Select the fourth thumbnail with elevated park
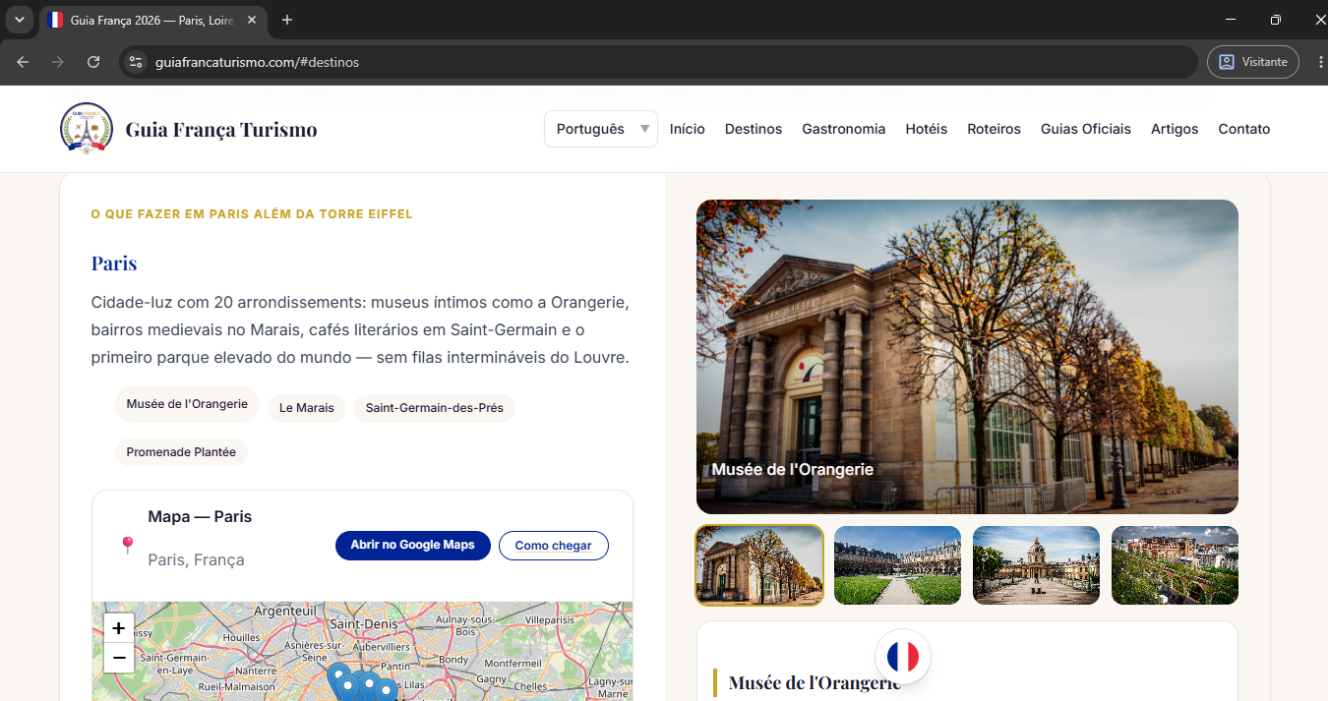This screenshot has width=1328, height=701. tap(1175, 565)
